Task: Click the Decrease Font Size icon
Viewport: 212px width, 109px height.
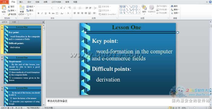Action: tap(65, 8)
